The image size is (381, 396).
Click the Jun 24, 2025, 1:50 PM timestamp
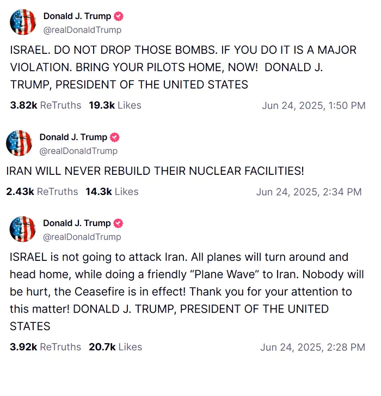(x=314, y=105)
